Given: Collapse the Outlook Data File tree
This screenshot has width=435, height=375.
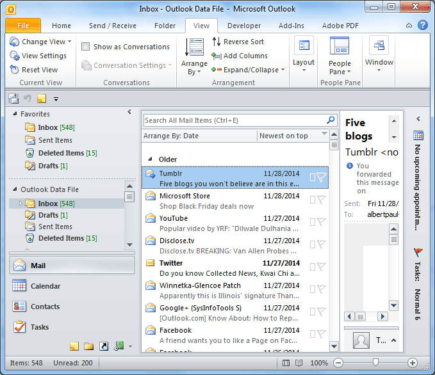Looking at the screenshot, I should (15, 189).
